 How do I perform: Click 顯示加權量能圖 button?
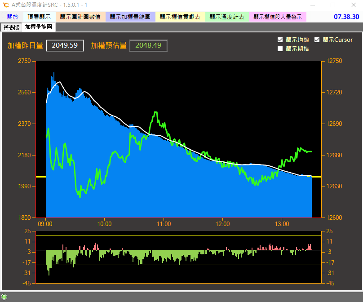pyautogui.click(x=130, y=17)
